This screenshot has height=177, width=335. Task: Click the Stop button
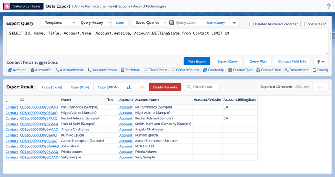(320, 87)
